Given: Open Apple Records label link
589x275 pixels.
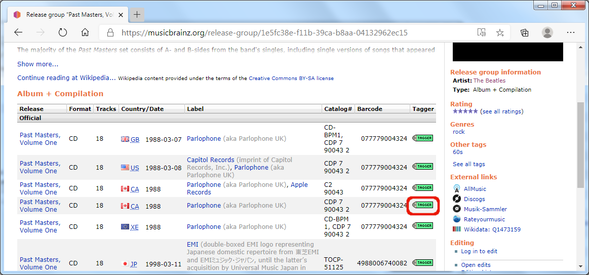Looking at the screenshot, I should tap(247, 188).
